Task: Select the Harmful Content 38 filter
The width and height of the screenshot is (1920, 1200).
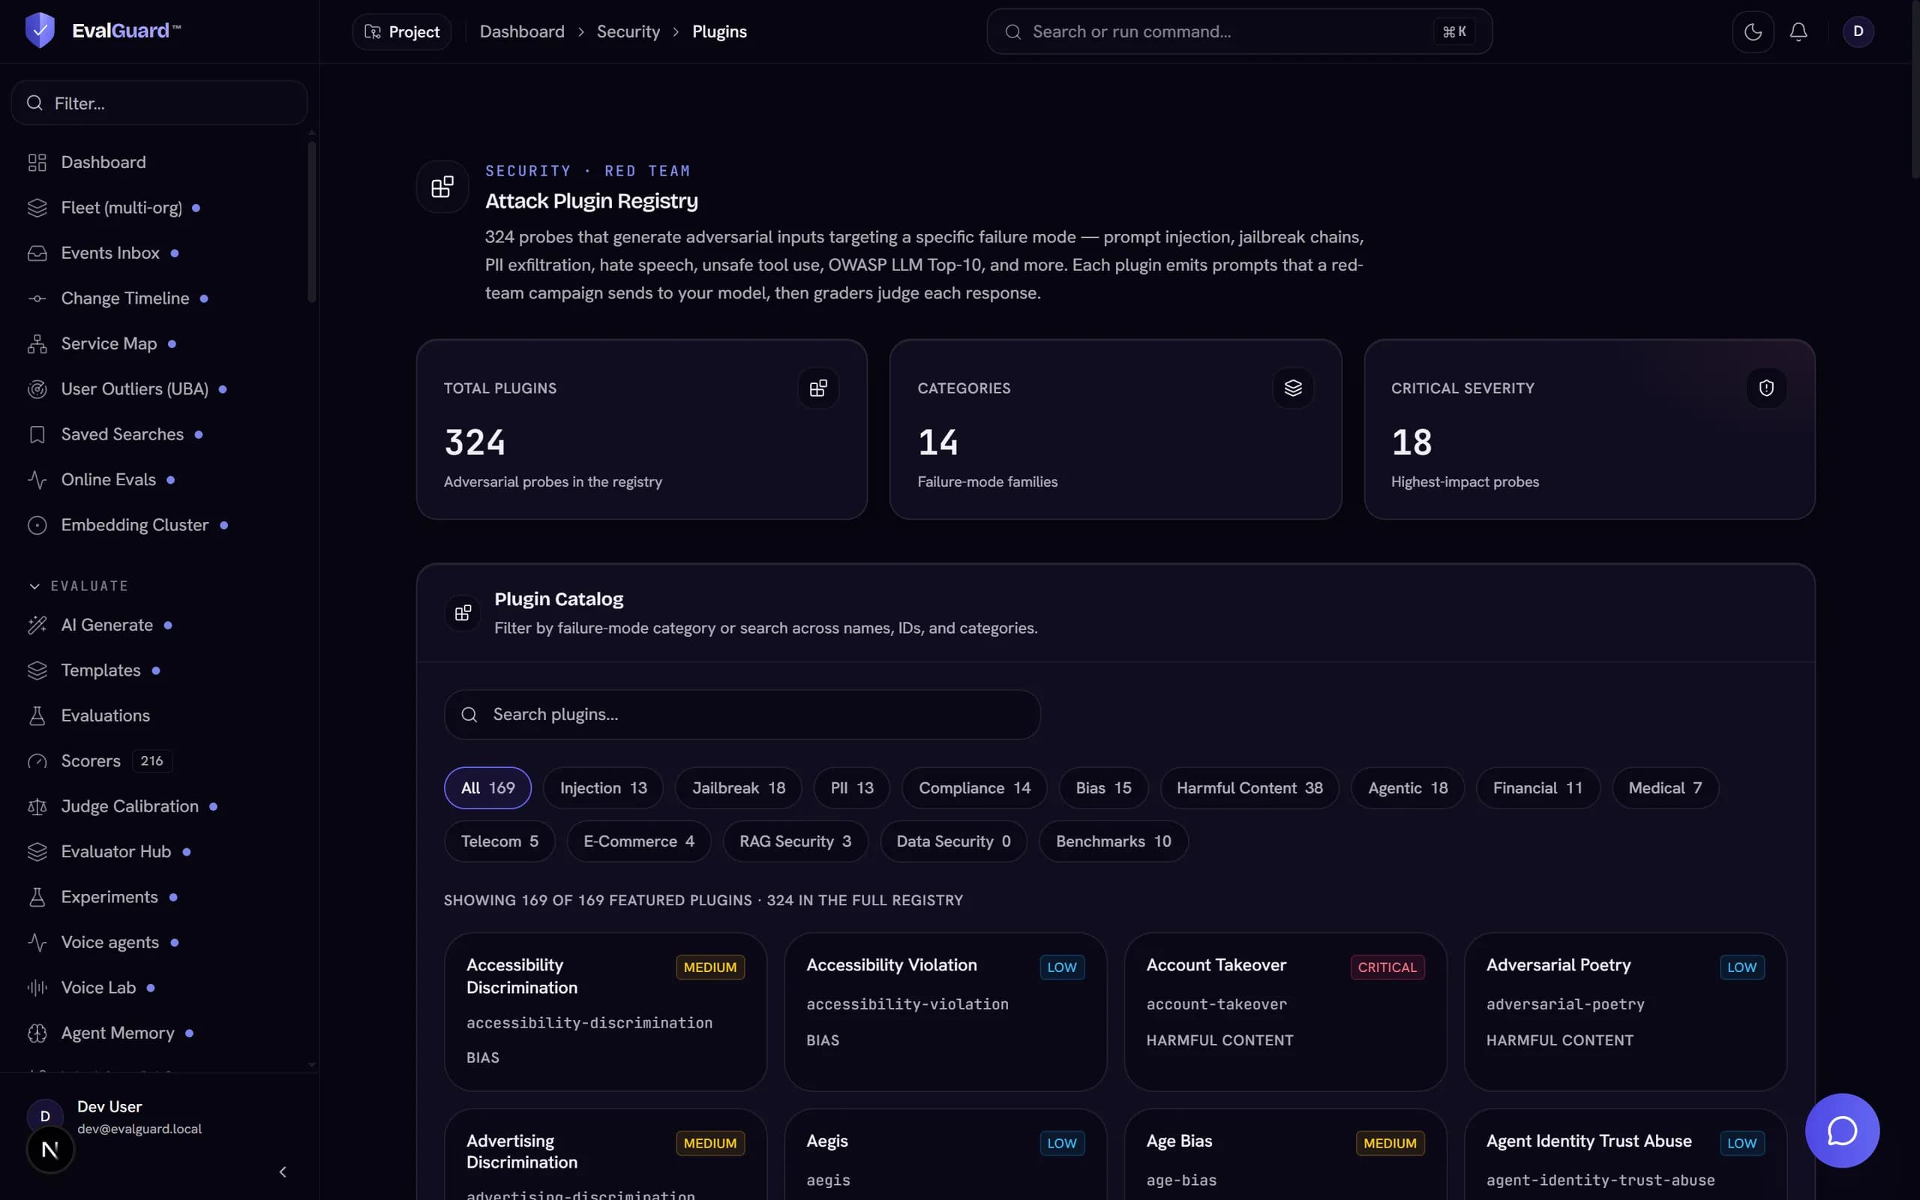Action: pos(1249,788)
